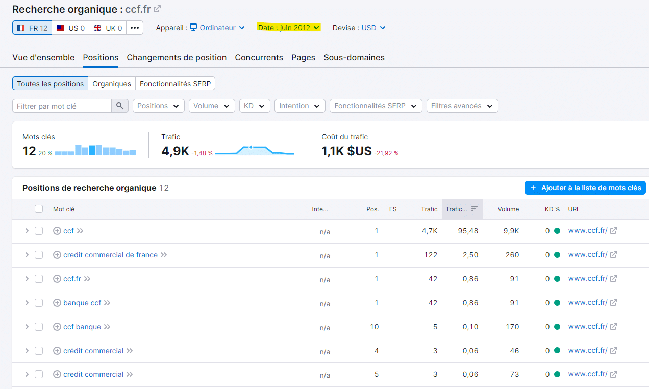The image size is (649, 389).
Task: Switch to Changements de position tab
Action: (177, 58)
